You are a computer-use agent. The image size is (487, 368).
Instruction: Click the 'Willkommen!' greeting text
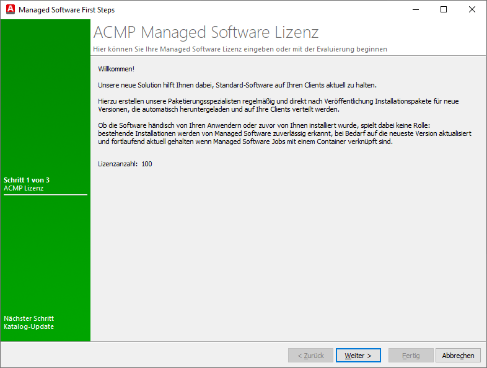pyautogui.click(x=116, y=69)
